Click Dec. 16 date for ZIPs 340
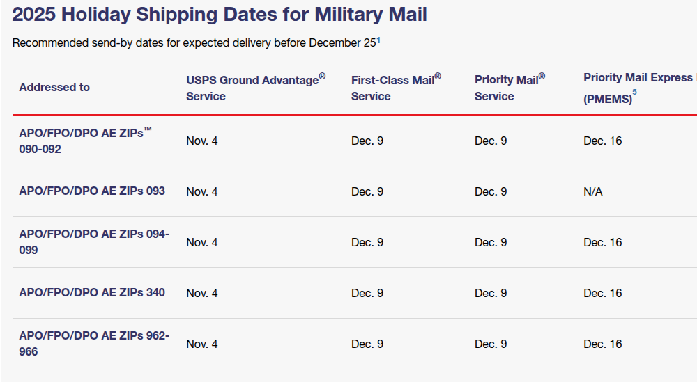The width and height of the screenshot is (697, 382). point(603,293)
